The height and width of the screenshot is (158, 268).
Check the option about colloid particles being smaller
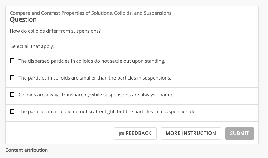[12, 77]
